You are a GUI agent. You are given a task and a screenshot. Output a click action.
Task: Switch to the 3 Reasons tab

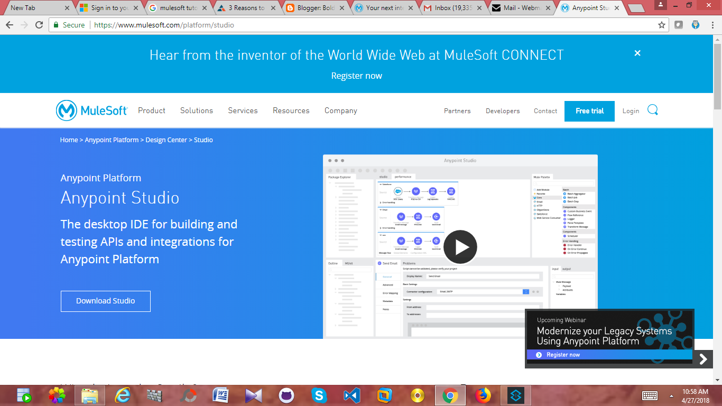pos(246,8)
